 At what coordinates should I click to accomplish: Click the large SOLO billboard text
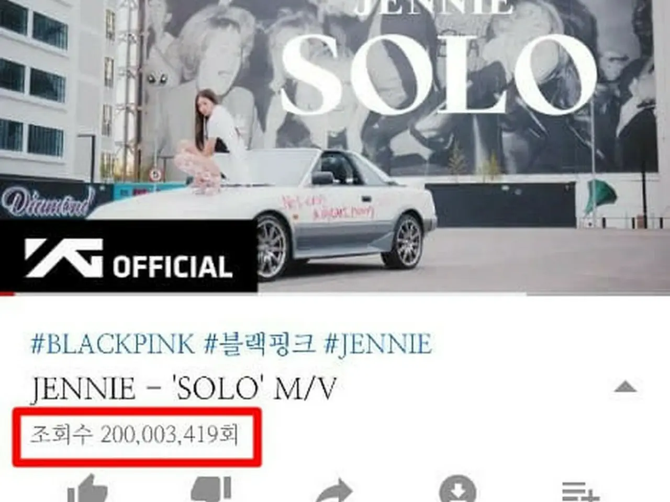(439, 73)
